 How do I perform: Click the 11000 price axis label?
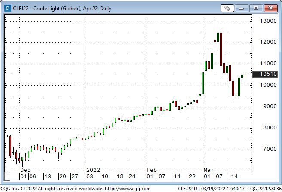click(268, 63)
